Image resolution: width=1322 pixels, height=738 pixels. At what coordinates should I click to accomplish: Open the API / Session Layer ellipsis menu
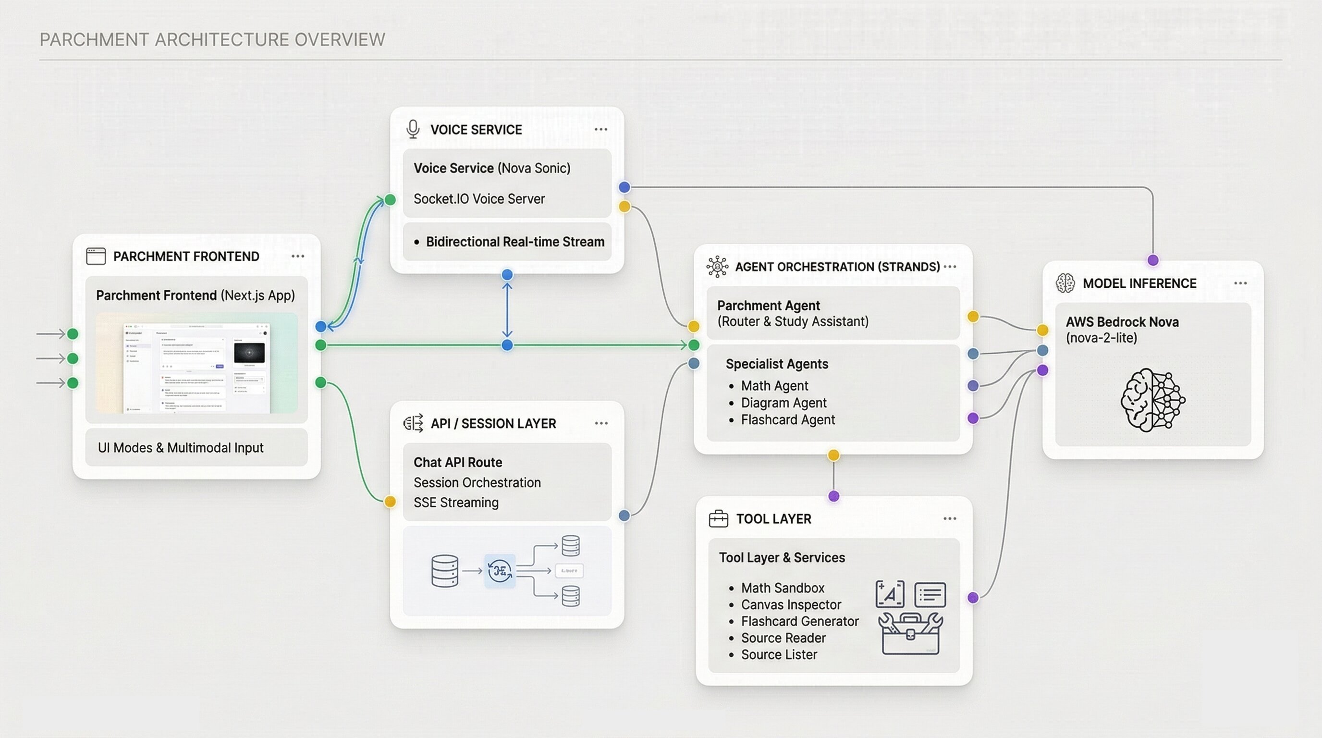(601, 423)
